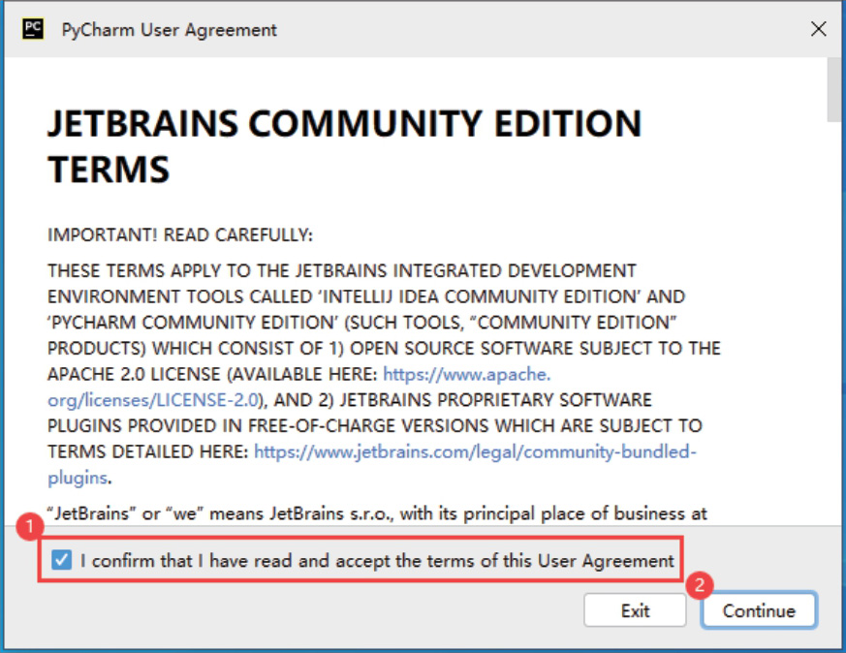The width and height of the screenshot is (846, 653).
Task: Click the vertical scrollbar thumb
Action: click(834, 89)
